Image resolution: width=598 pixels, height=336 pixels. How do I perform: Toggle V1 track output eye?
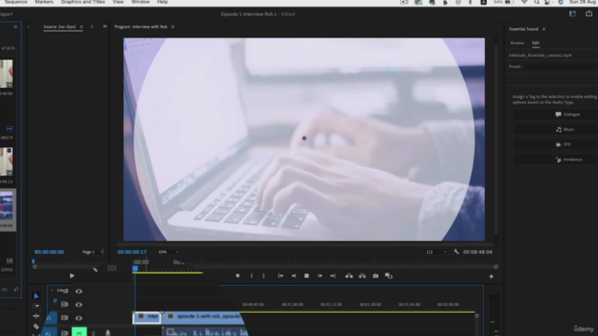point(78,317)
